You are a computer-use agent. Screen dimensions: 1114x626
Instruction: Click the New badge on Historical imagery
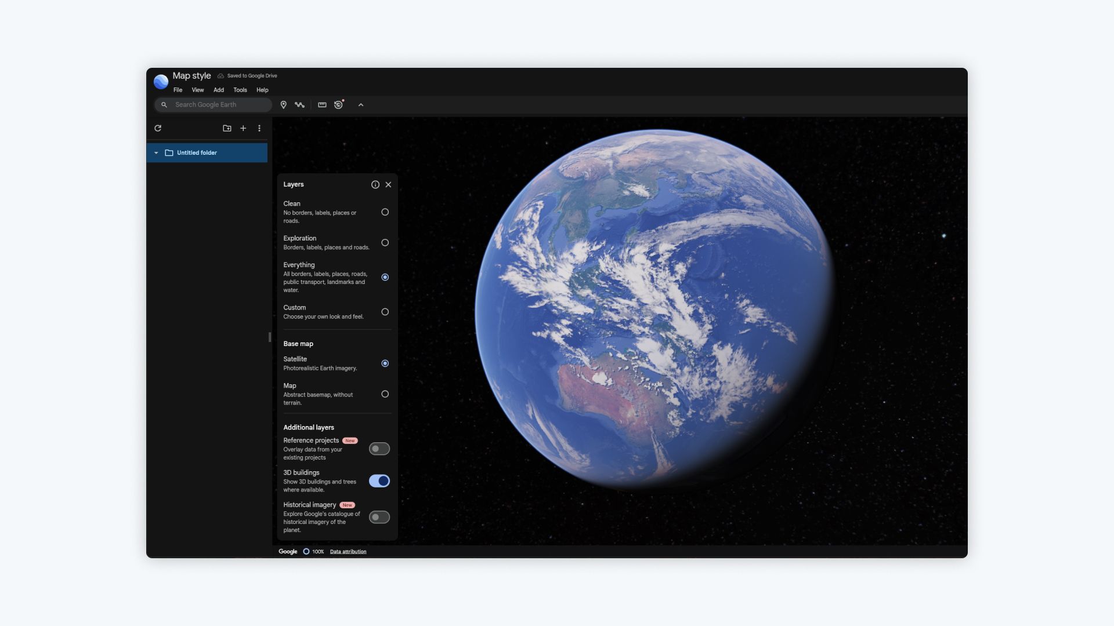tap(347, 505)
